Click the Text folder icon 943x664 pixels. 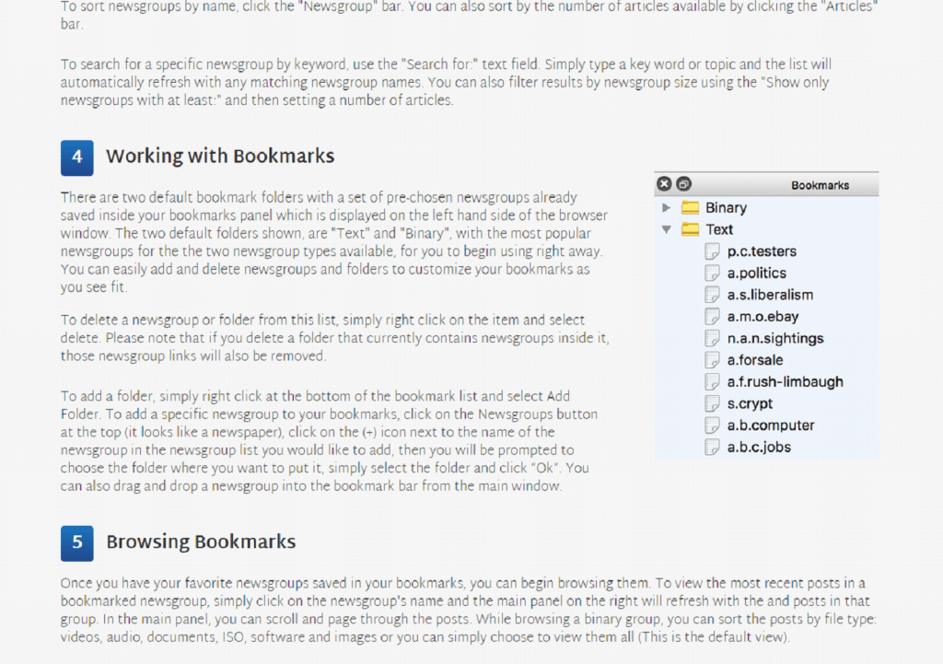pos(690,229)
